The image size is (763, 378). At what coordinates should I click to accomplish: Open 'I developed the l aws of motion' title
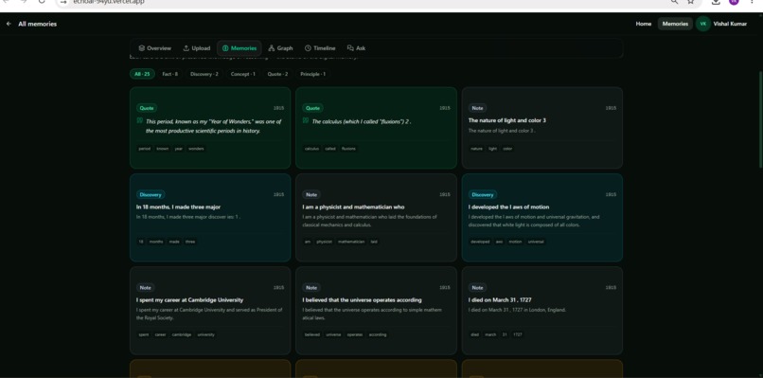[x=508, y=207]
